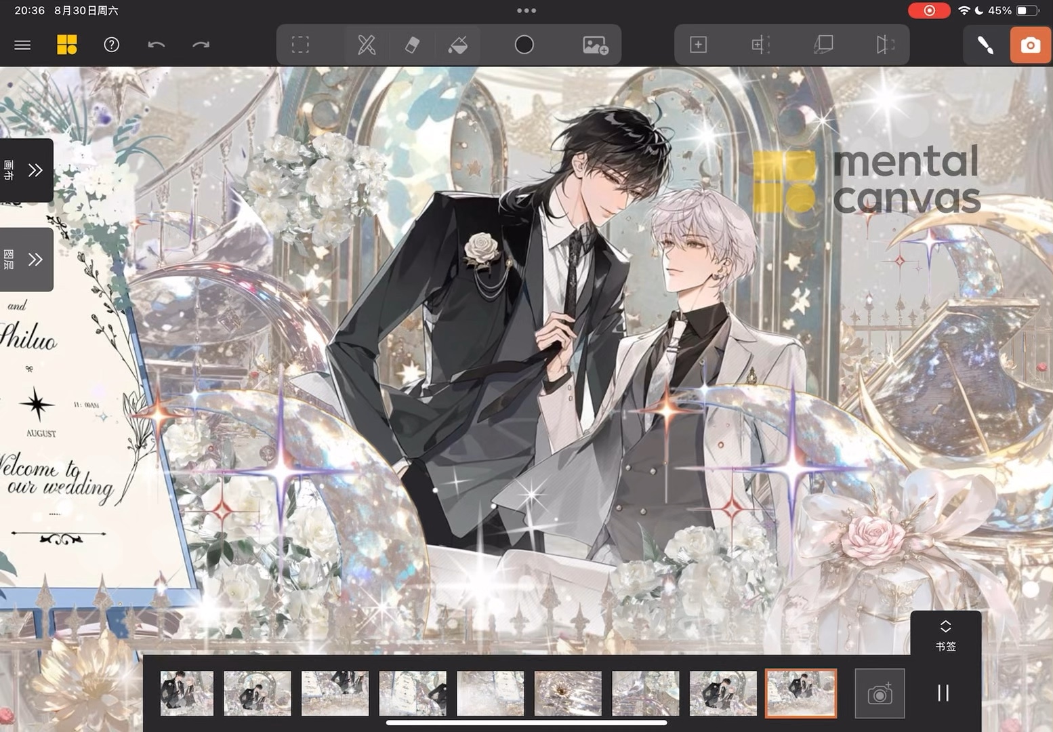Select the eighth bookmark thumbnail
1053x732 pixels.
pos(723,693)
